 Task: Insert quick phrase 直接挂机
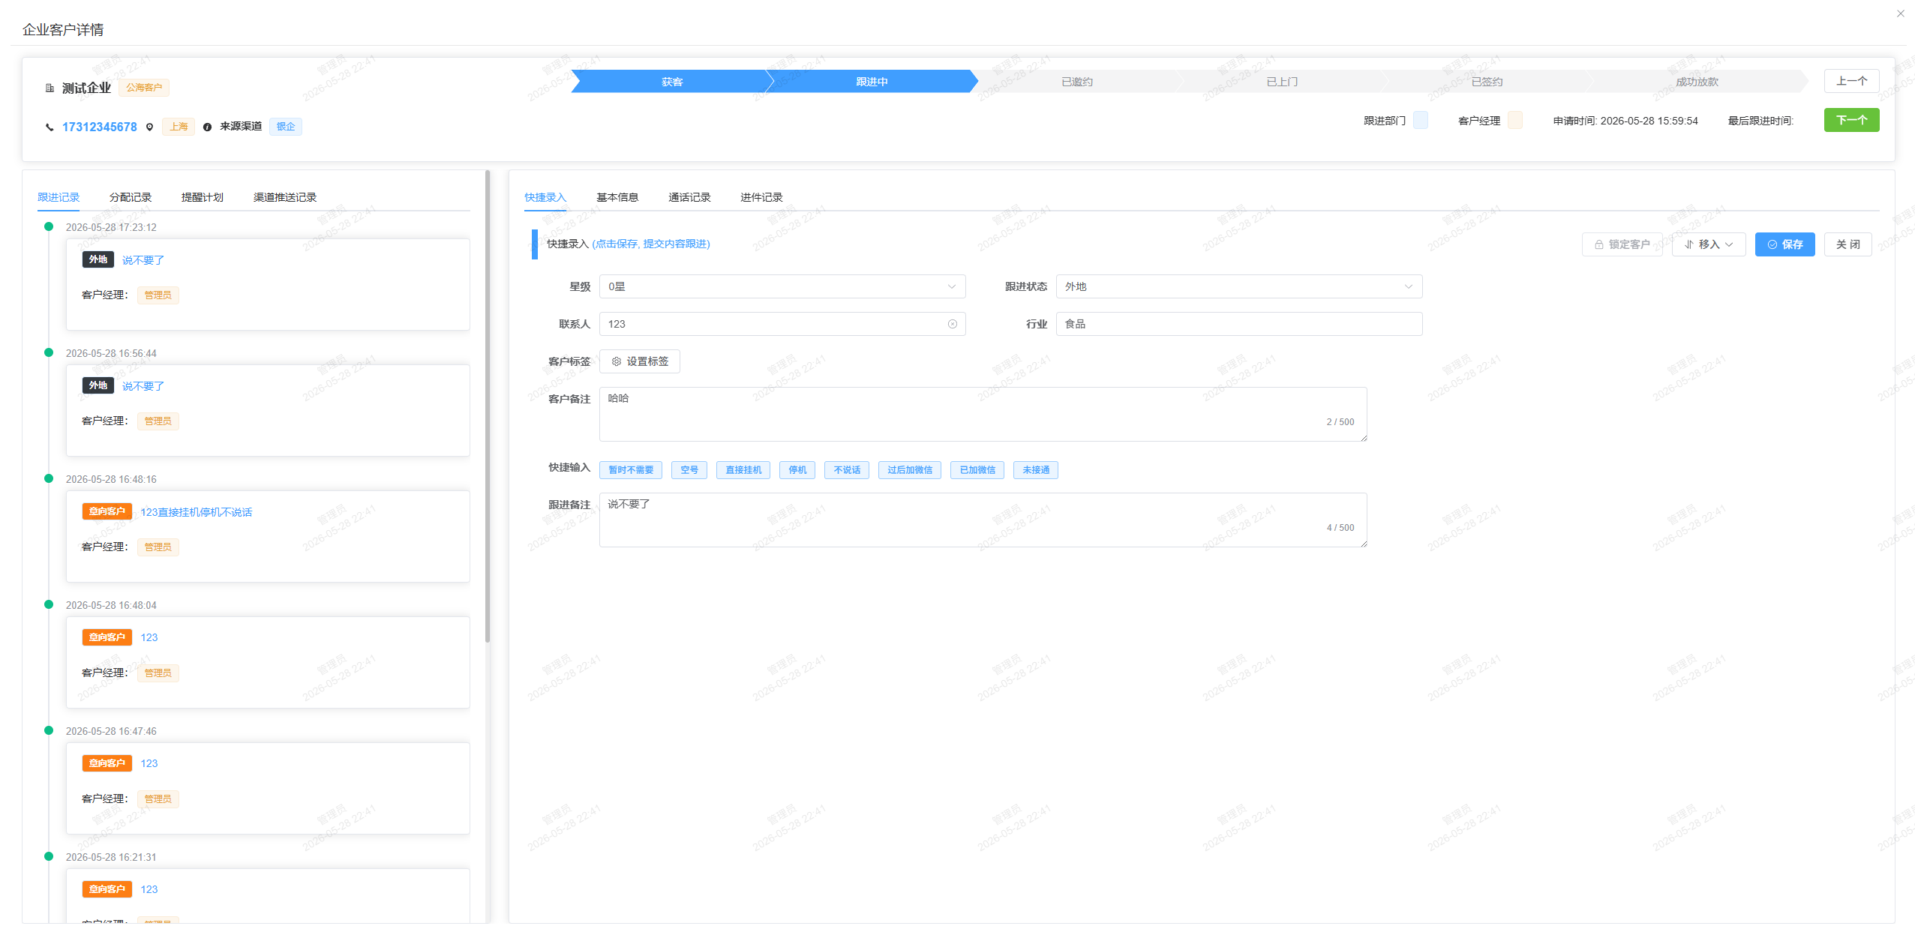tap(743, 470)
